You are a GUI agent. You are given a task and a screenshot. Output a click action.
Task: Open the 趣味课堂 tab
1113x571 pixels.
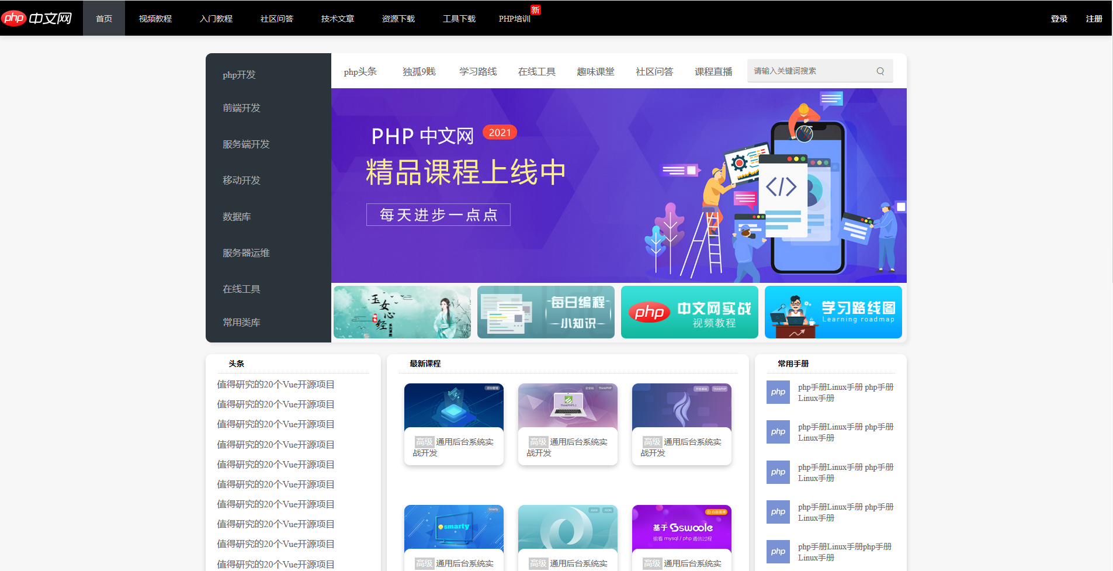tap(595, 71)
